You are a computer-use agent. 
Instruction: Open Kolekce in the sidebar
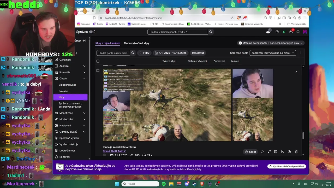(63, 91)
